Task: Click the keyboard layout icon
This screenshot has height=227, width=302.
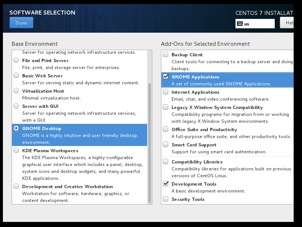Action: click(240, 24)
